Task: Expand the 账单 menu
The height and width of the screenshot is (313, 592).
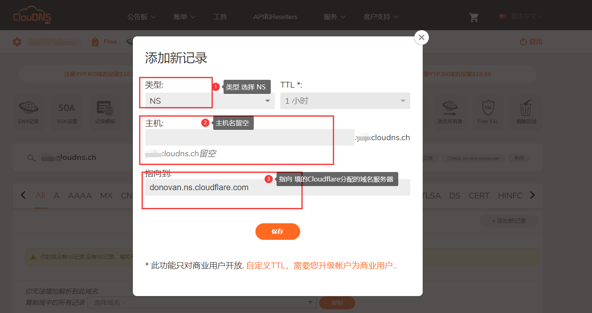Action: [x=185, y=17]
